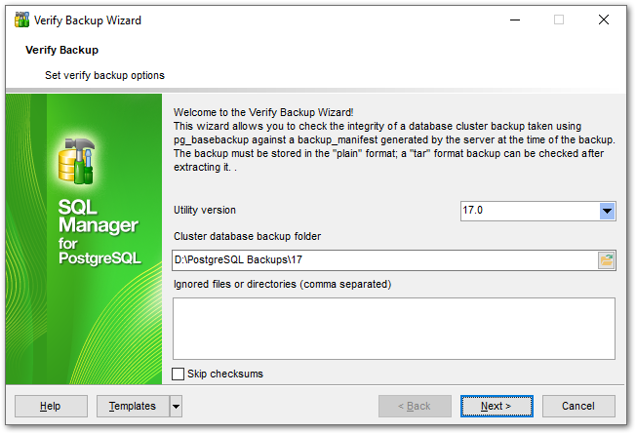The width and height of the screenshot is (636, 434).
Task: Click the disabled maximize window button
Action: pos(559,20)
